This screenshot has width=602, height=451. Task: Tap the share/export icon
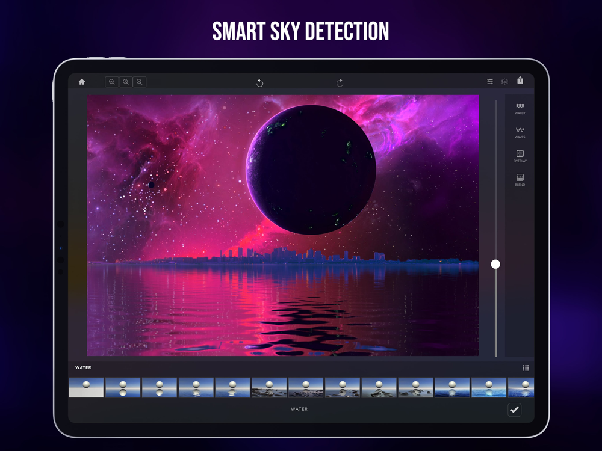tap(520, 80)
